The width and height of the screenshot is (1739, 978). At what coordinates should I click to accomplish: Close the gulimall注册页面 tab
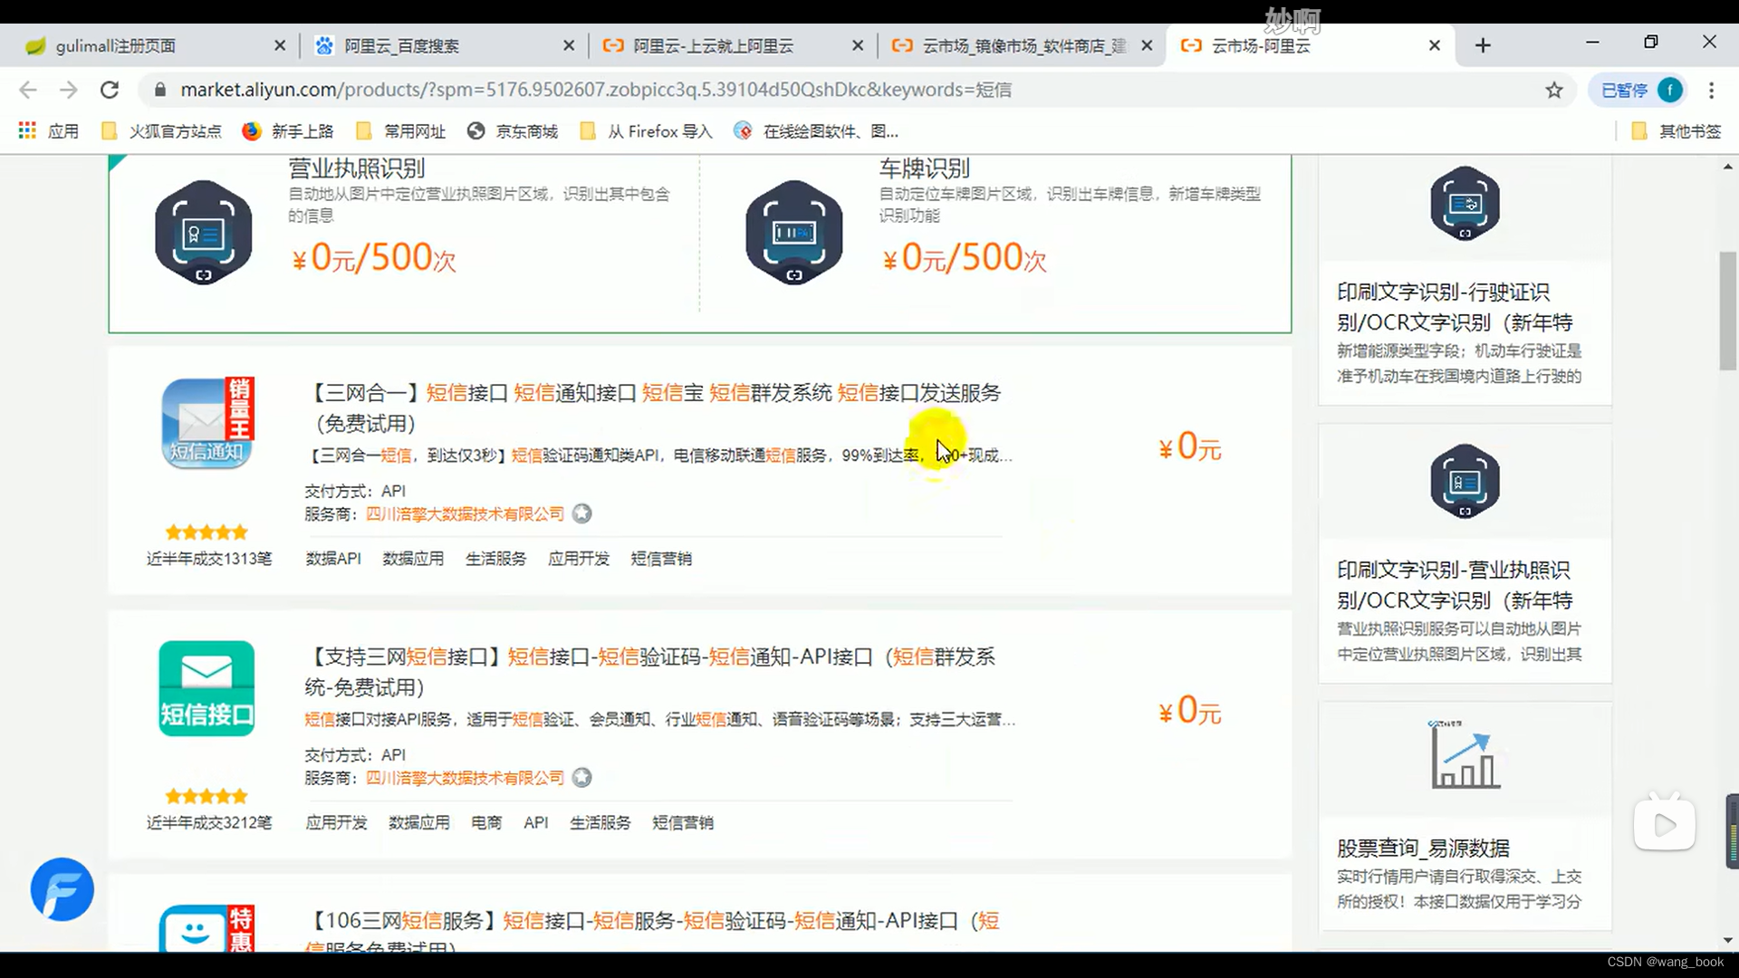(280, 45)
